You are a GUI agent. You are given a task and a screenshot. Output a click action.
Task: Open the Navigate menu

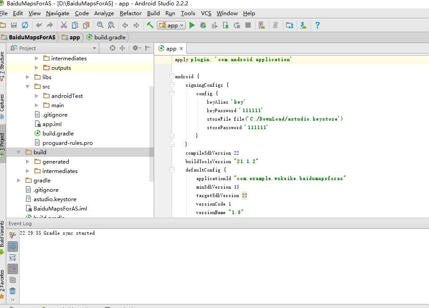[x=58, y=13]
